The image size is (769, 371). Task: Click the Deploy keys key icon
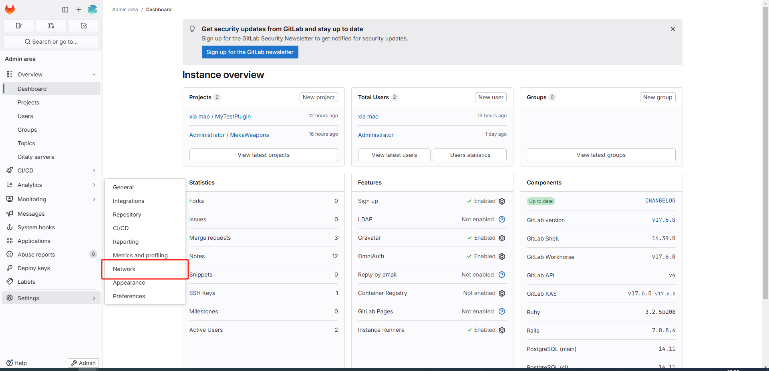[10, 268]
